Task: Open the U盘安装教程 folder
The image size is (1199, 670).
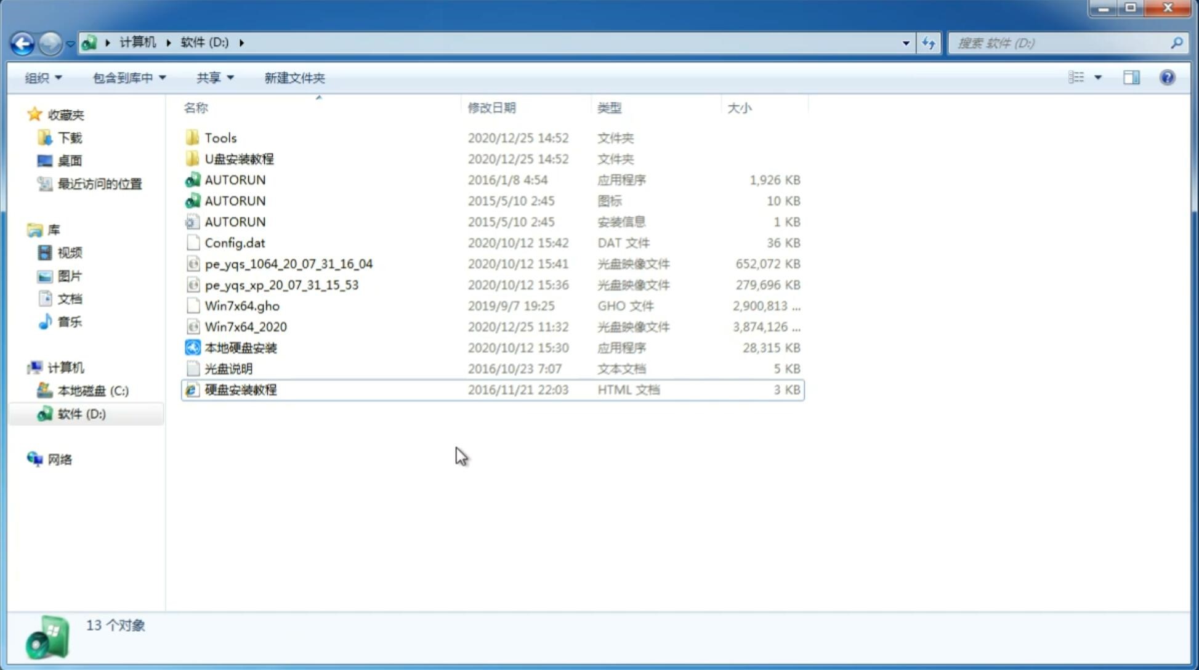Action: point(239,158)
